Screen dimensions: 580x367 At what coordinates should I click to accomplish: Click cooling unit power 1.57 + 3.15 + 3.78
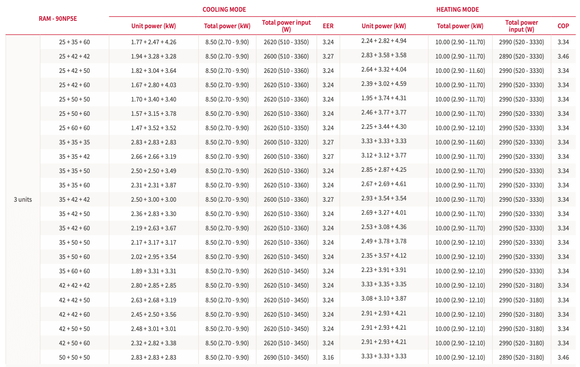153,114
